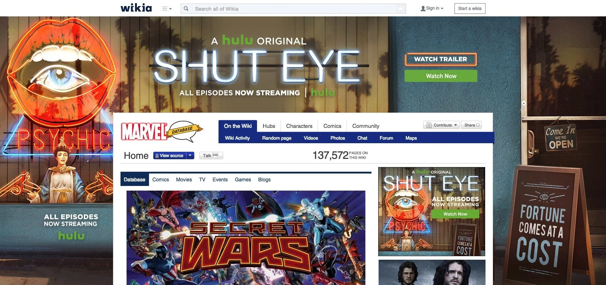
Task: Switch to the Comics content tab
Action: tap(161, 180)
